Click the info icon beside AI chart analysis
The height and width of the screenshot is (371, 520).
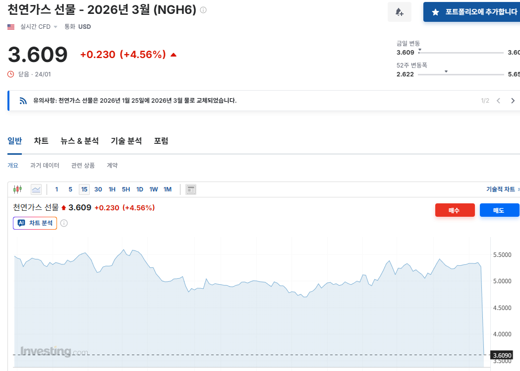click(64, 223)
